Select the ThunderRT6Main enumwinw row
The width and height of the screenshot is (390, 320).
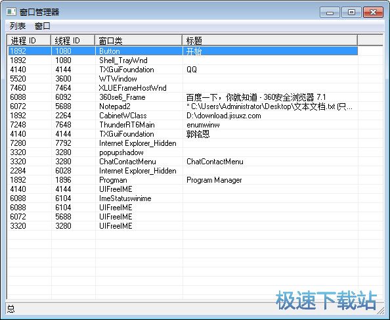click(183, 125)
